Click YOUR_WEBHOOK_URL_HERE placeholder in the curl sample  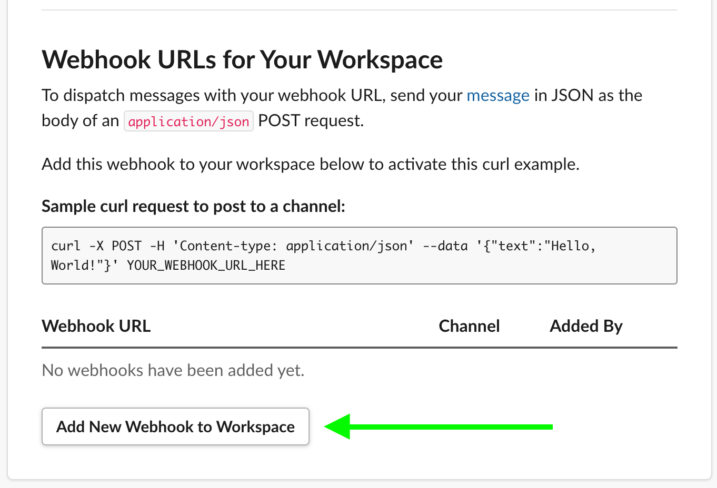click(x=206, y=265)
